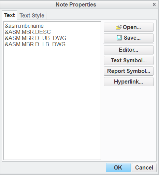Launch the Editor... button
159x175 pixels.
(129, 50)
